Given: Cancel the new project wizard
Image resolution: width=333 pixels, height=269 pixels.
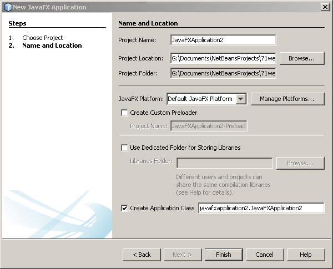Looking at the screenshot, I should coord(265,255).
